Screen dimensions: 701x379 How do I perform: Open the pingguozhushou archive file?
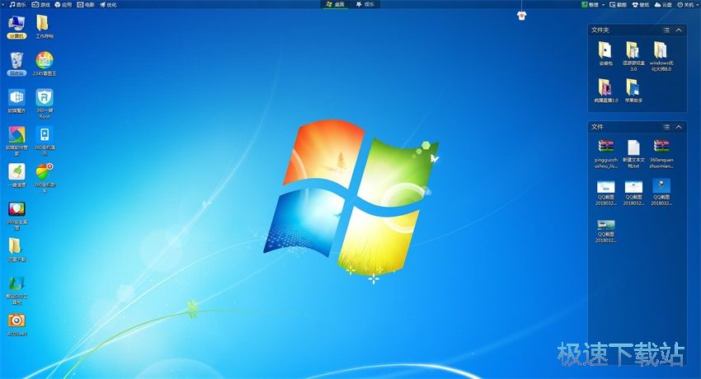(605, 153)
